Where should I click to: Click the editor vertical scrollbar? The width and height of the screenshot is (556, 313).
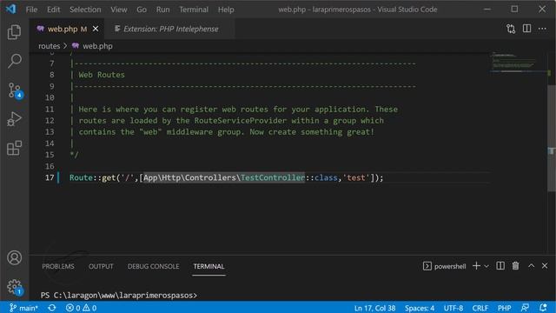(552, 138)
